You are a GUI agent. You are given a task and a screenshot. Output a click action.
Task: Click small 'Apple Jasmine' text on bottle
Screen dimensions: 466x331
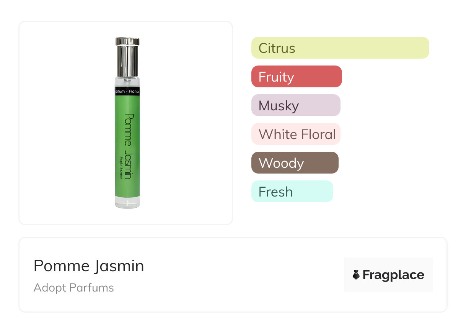click(121, 168)
